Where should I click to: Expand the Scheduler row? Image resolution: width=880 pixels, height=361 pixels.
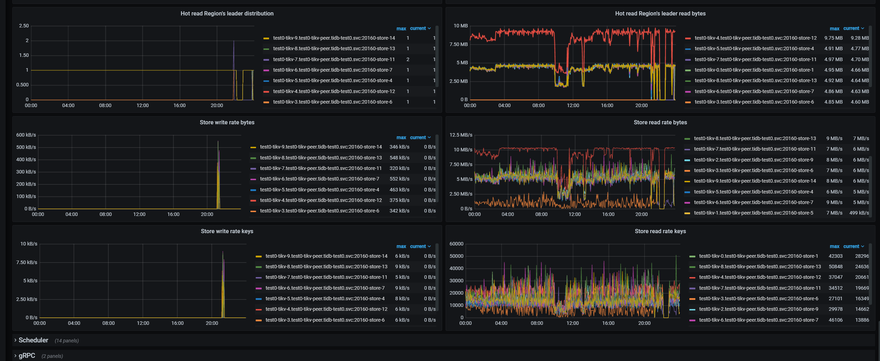pos(33,340)
